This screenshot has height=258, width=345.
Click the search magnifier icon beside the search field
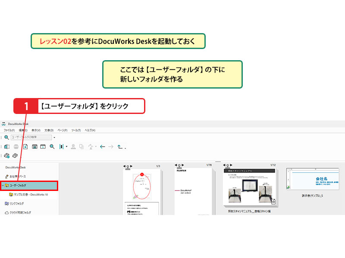pos(6,137)
